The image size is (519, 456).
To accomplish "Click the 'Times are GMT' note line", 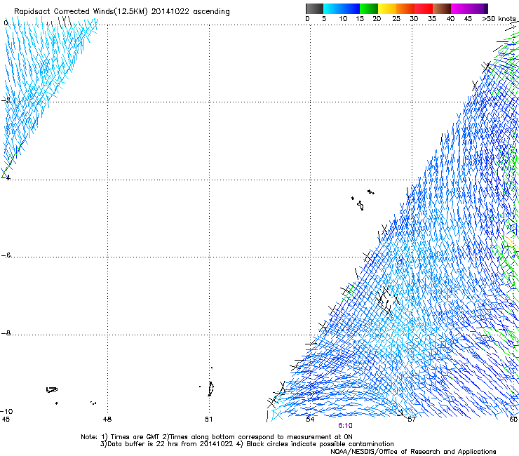I will [x=217, y=437].
